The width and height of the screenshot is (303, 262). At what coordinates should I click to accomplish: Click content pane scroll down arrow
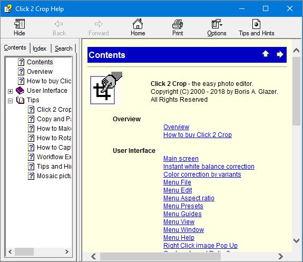coord(296,240)
